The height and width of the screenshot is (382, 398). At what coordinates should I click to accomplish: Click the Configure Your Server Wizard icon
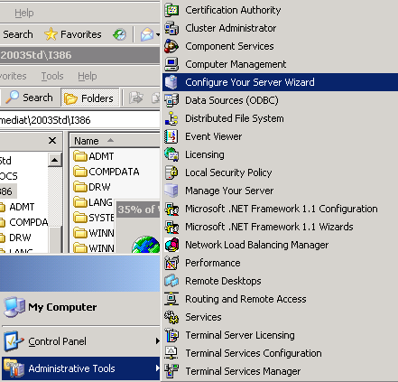click(171, 82)
